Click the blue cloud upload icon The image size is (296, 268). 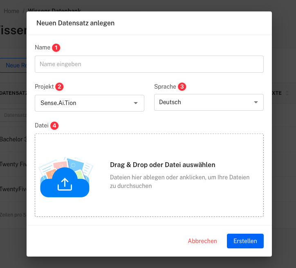pos(65,185)
